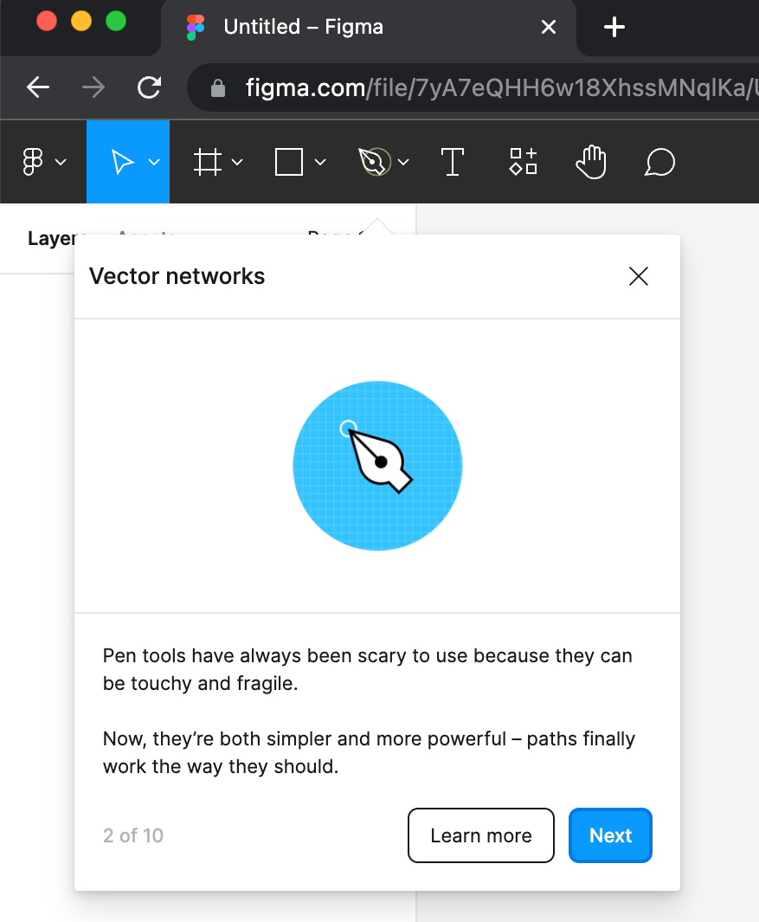Select the Comment tool
This screenshot has width=759, height=922.
pyautogui.click(x=659, y=162)
